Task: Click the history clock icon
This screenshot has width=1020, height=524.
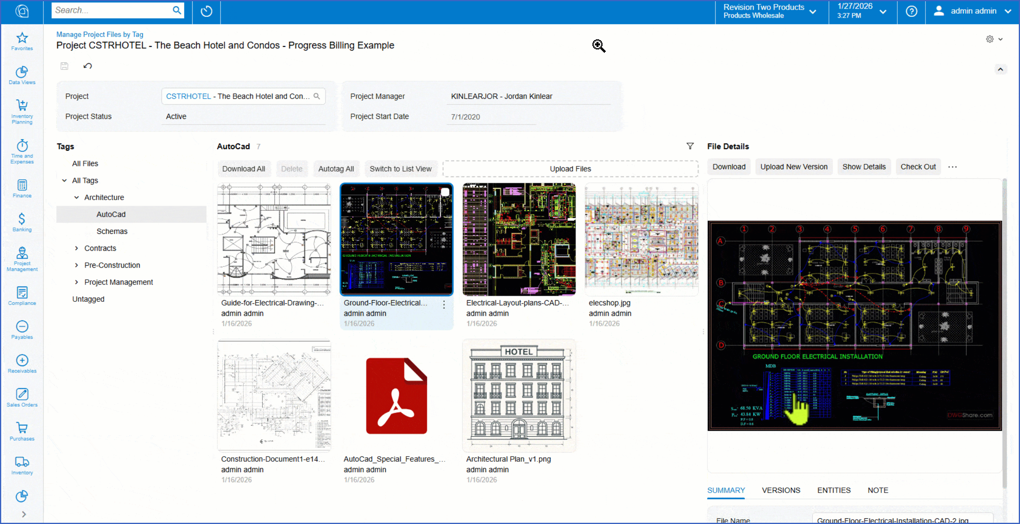Action: pyautogui.click(x=206, y=11)
